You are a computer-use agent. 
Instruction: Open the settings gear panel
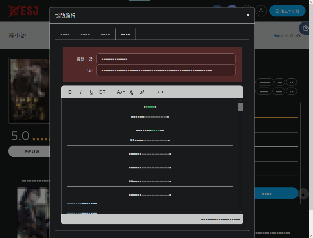(305, 28)
